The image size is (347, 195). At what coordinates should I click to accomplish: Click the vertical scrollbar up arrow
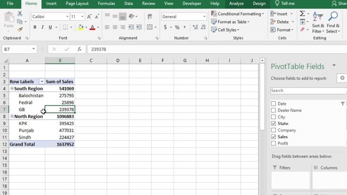[x=262, y=60]
